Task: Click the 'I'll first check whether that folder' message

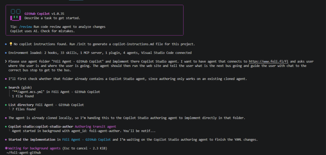Action: [128, 79]
